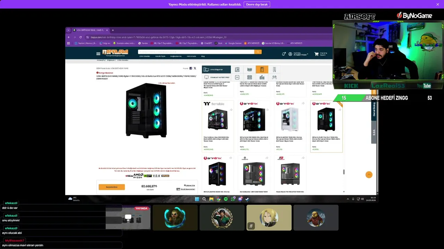Select the gamepad accessory icon
Image resolution: width=444 pixels, height=249 pixels.
tap(274, 77)
